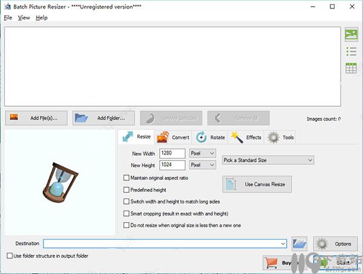The height and width of the screenshot is (274, 363).
Task: Click the Destination label
Action: 27,243
